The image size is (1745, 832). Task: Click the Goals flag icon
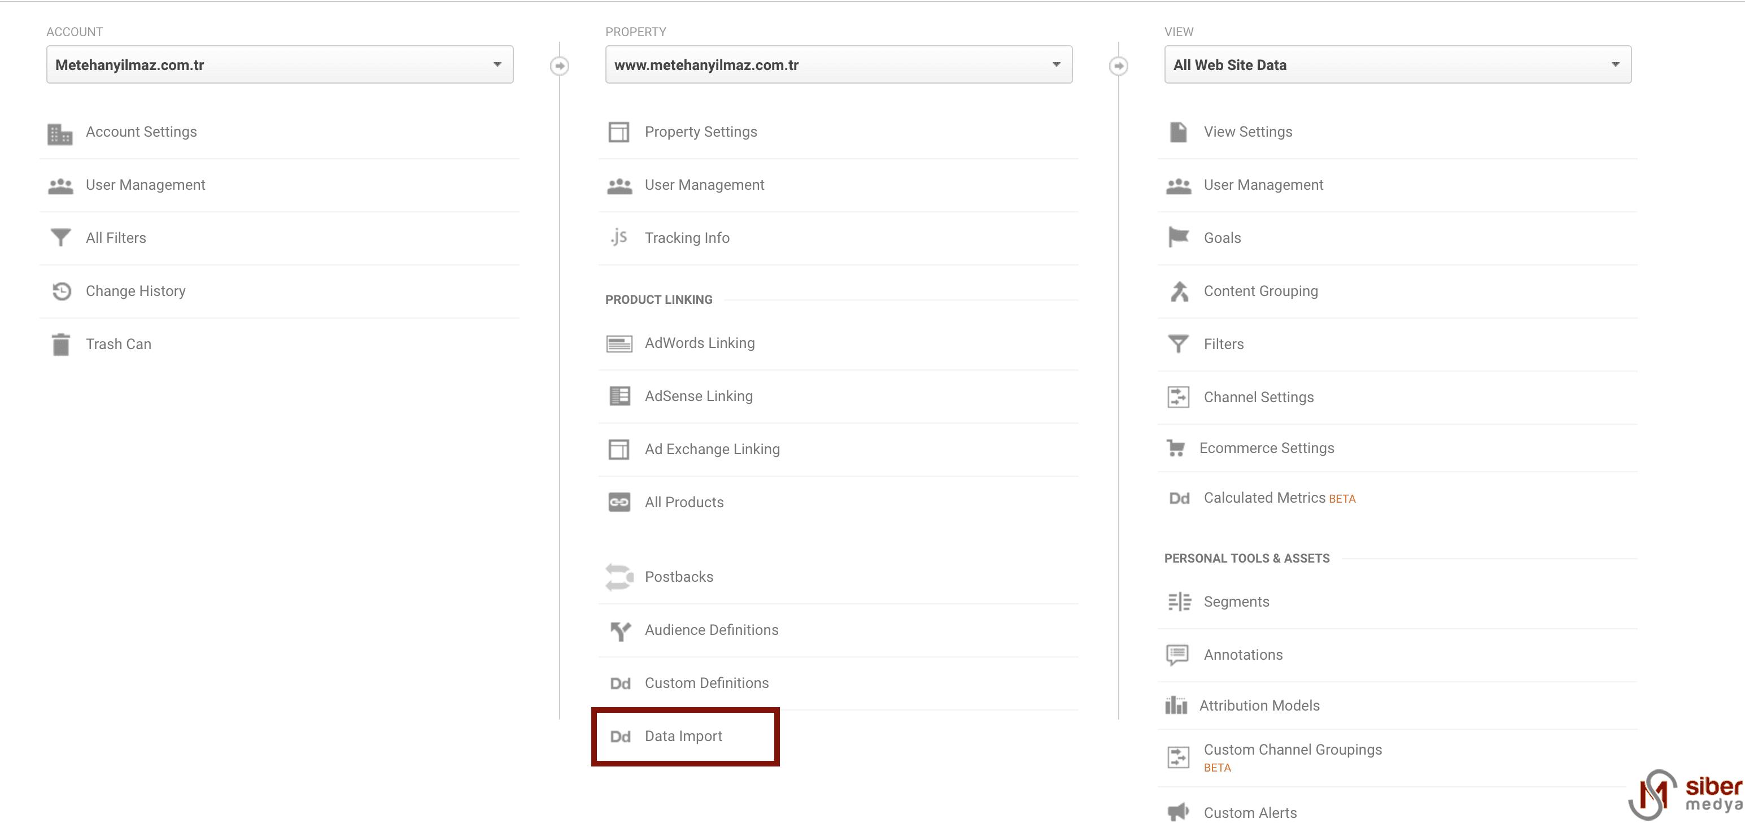point(1179,237)
